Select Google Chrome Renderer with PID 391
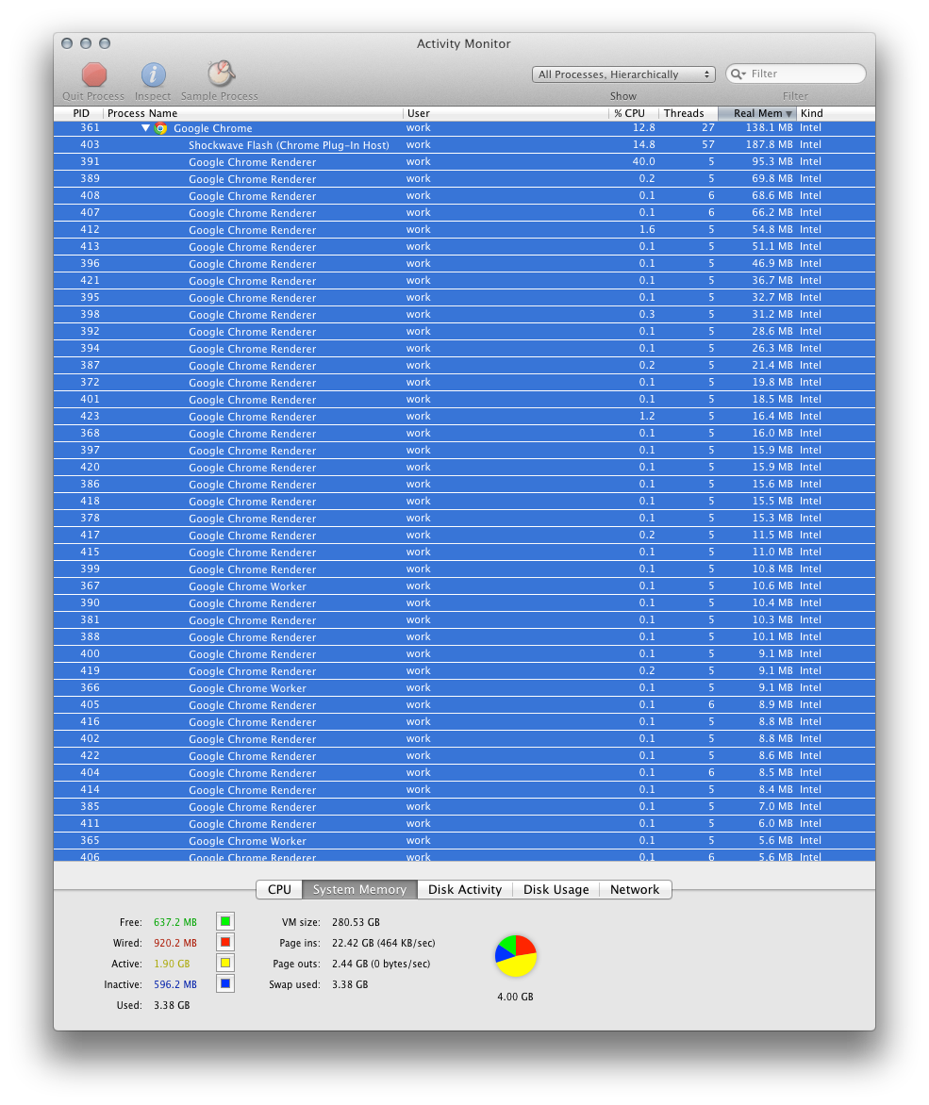This screenshot has height=1105, width=929. 464,162
